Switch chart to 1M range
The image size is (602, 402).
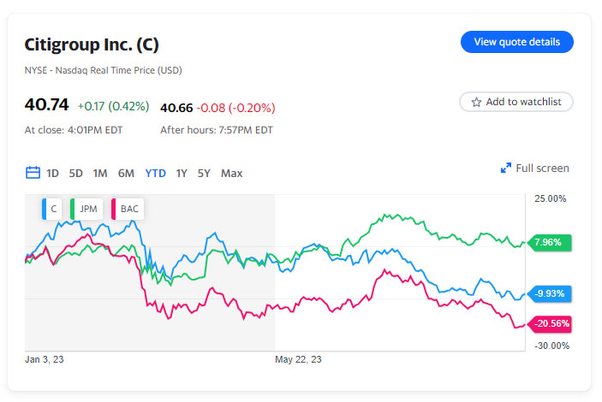coord(100,173)
